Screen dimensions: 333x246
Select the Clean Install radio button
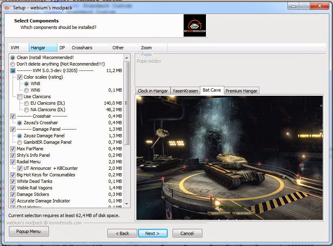pos(13,57)
